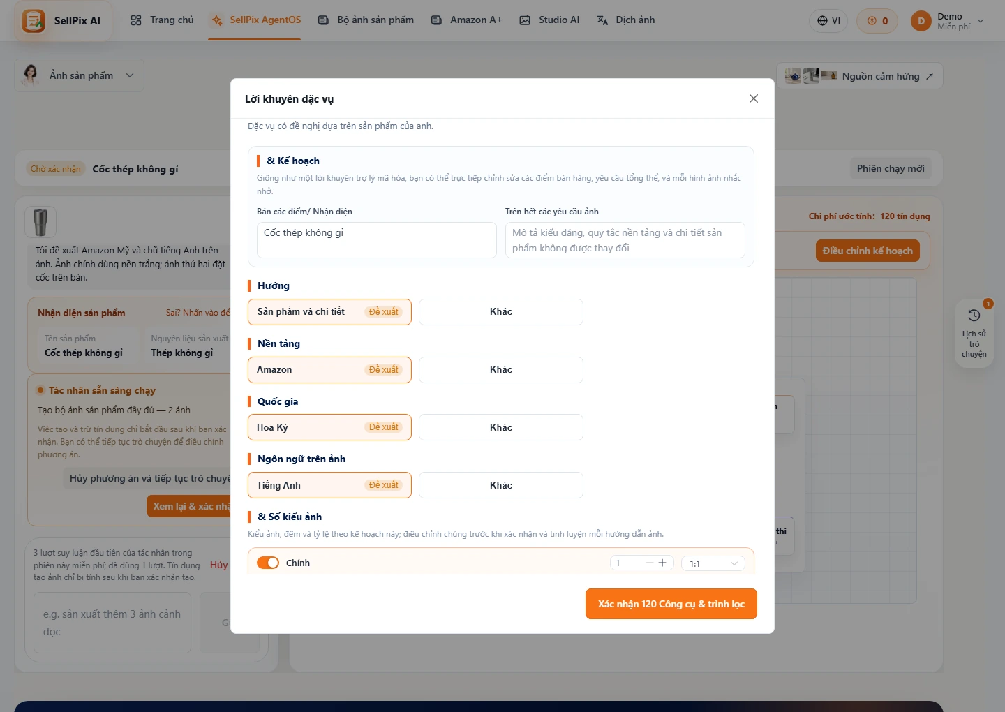Click the chat message input box

point(112,623)
